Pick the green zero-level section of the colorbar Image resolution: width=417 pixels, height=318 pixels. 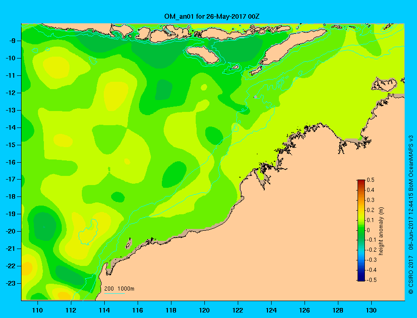click(361, 230)
